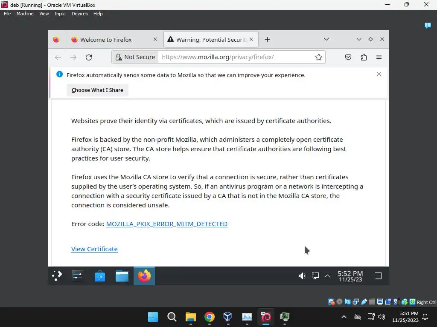437x327 pixels.
Task: Click the guest clock showing 5:52 PM
Action: coord(350,276)
